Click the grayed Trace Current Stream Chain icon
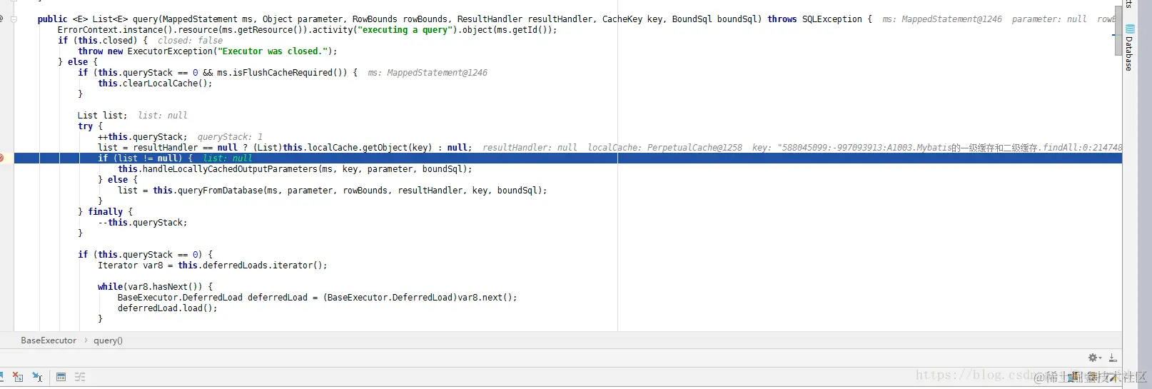Screen dimensions: 1152x389 tap(80, 377)
